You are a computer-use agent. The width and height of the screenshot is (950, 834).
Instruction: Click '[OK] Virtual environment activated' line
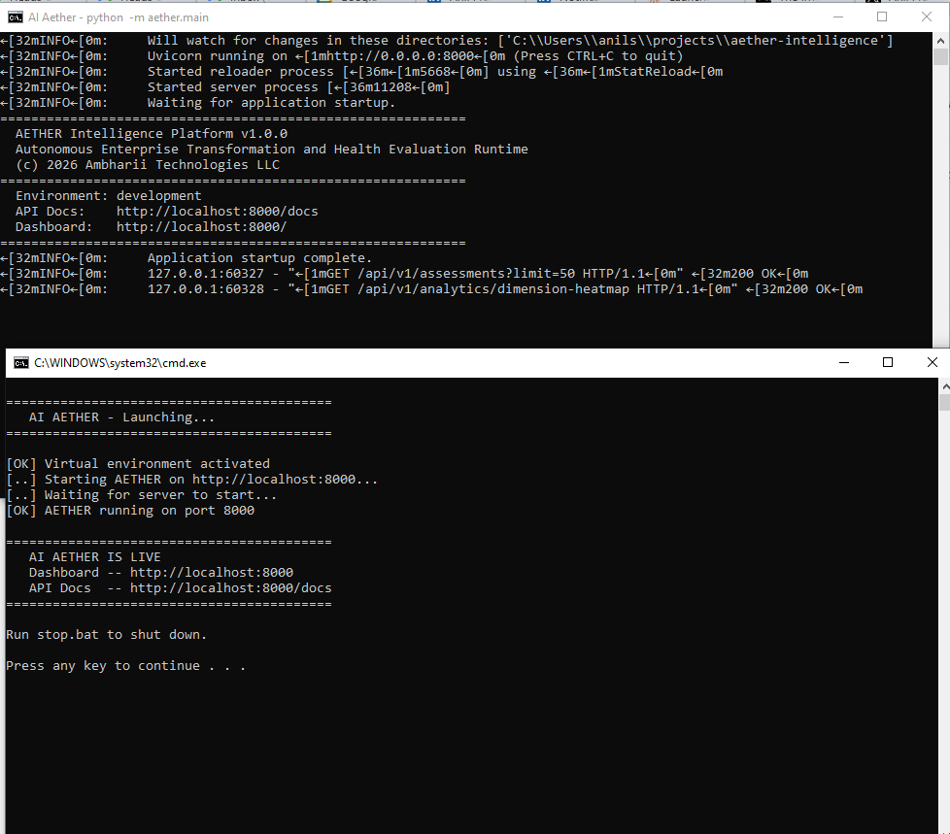point(138,464)
